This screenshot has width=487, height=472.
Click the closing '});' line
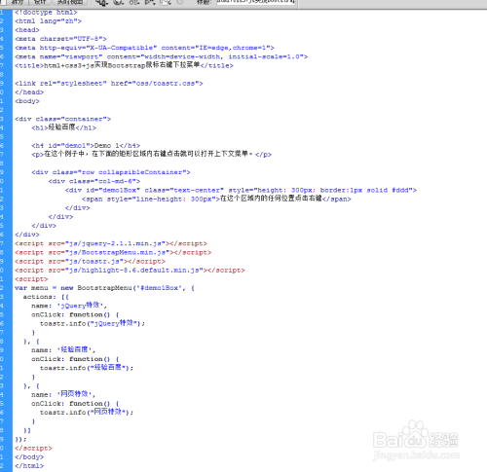click(20, 439)
